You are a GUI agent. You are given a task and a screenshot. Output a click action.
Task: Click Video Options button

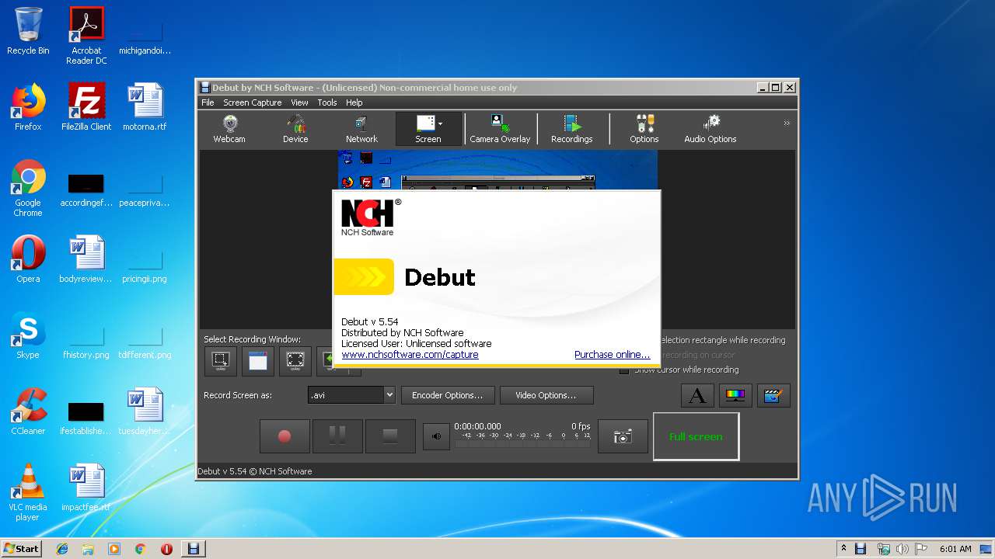pos(546,395)
